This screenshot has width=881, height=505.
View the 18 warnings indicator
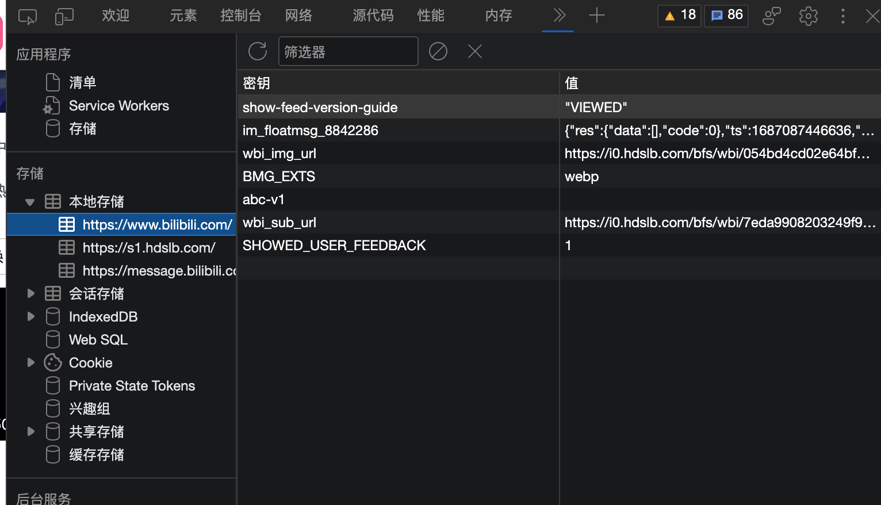pos(679,16)
